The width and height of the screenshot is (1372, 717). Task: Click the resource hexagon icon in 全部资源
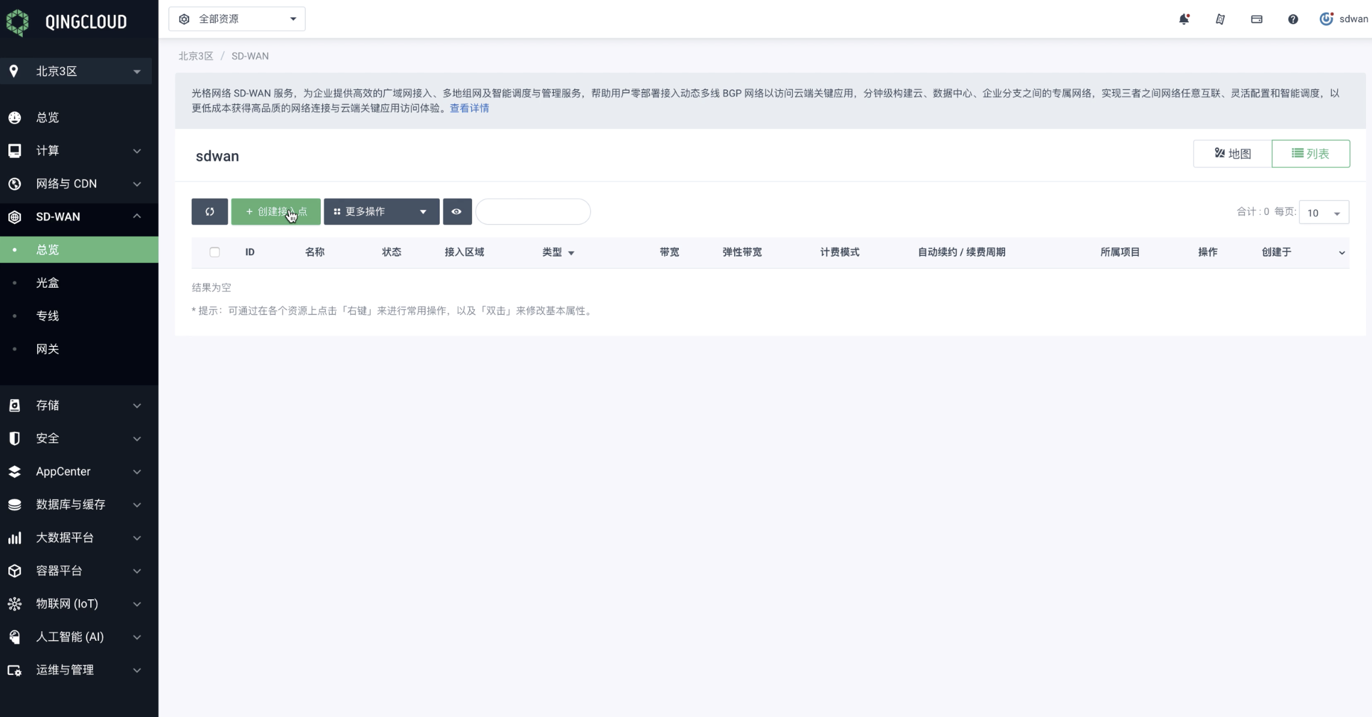point(184,19)
